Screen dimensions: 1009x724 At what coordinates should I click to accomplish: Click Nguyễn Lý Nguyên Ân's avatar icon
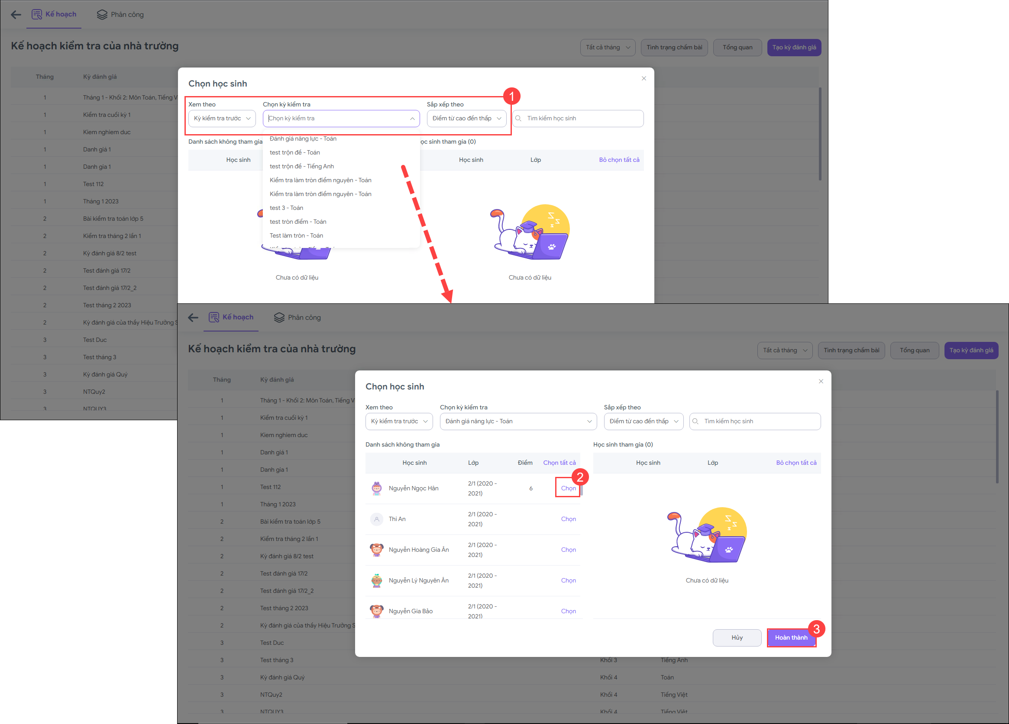point(376,580)
